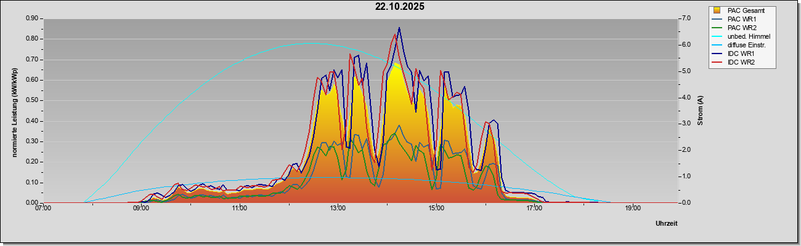
Task: Click the 09:00 time axis label
Action: click(141, 208)
